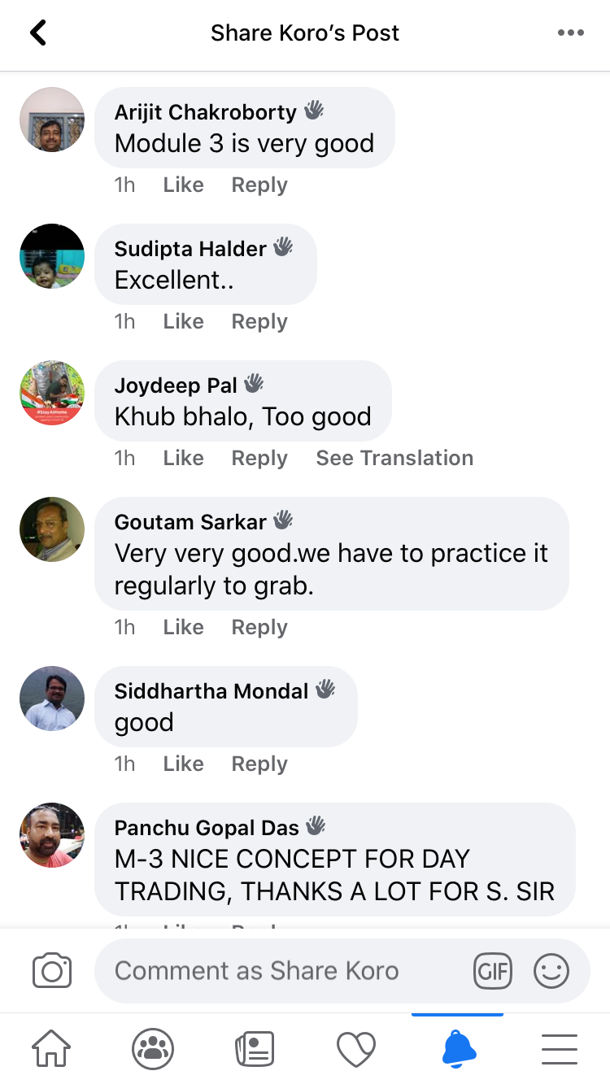Go to the Home feed tab
Viewport: 610px width, 1084px height.
[x=51, y=1049]
